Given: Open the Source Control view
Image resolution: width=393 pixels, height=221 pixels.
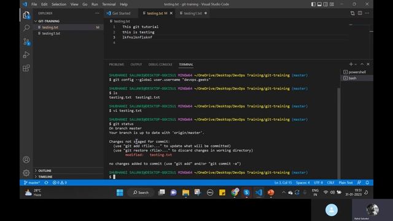Looking at the screenshot, I should [x=26, y=41].
